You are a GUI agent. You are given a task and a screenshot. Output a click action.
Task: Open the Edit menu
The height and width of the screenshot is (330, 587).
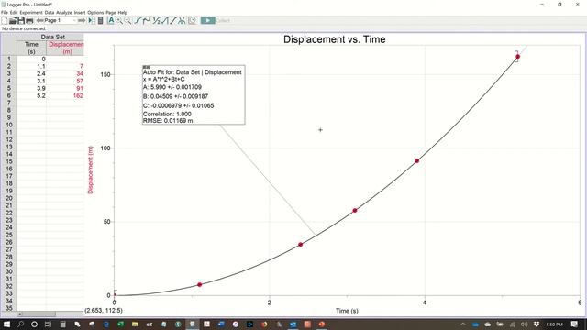coord(14,12)
